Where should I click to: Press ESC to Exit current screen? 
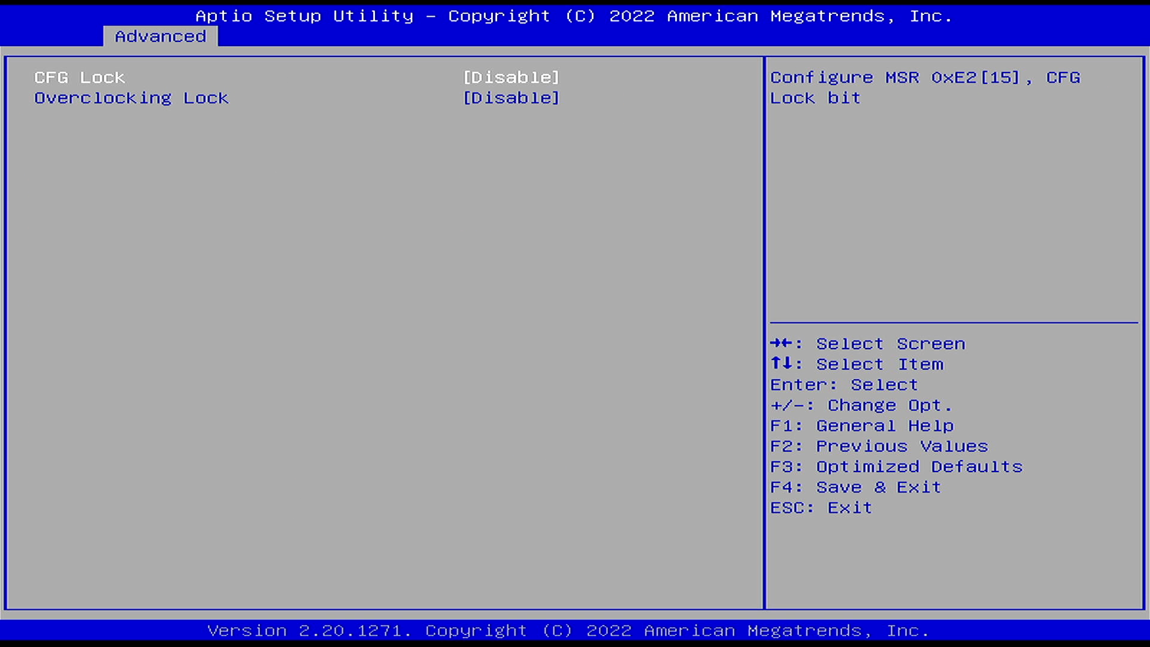pos(820,506)
